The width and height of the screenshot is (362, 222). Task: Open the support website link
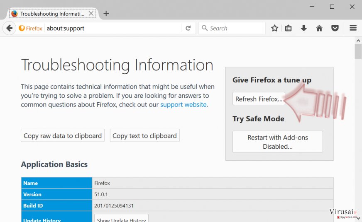(x=183, y=104)
